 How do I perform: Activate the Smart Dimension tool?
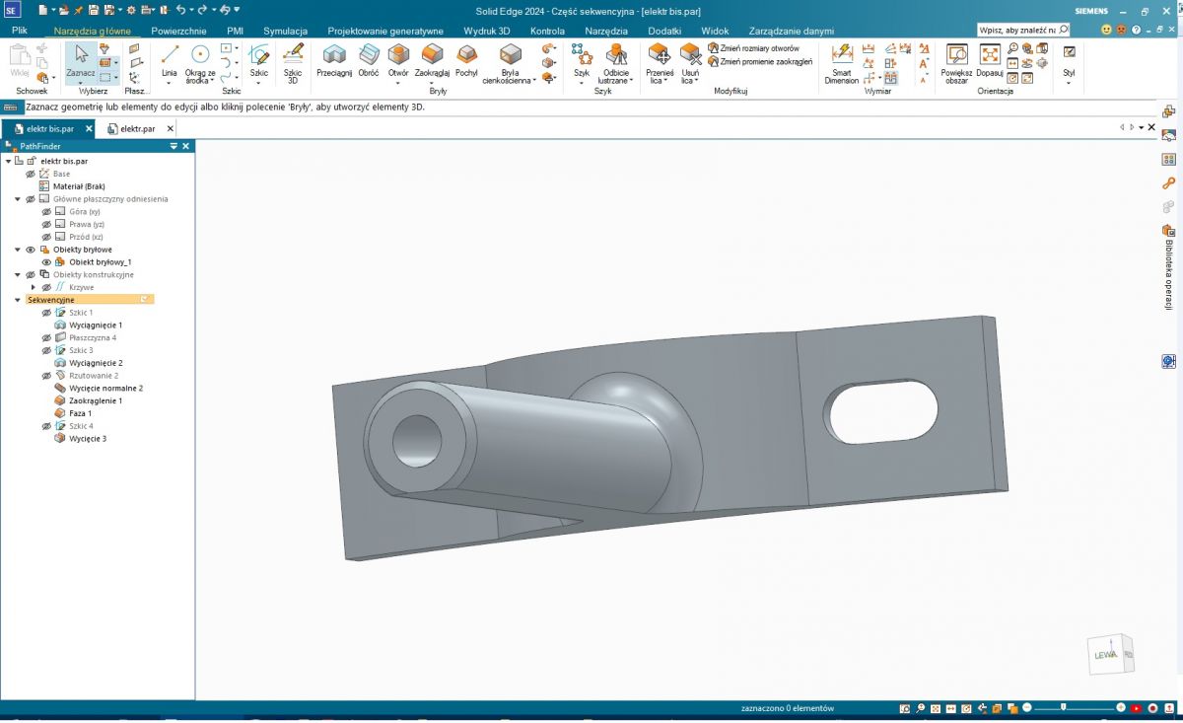tap(842, 63)
